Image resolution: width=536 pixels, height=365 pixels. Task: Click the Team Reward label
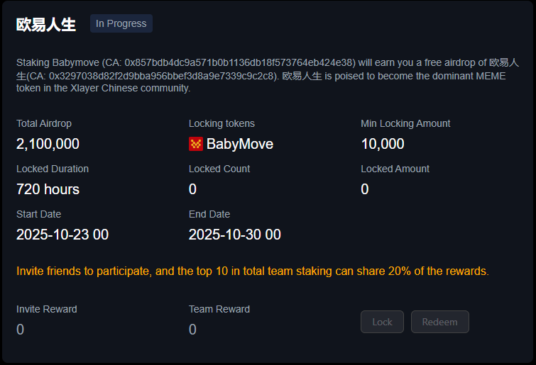coord(219,309)
